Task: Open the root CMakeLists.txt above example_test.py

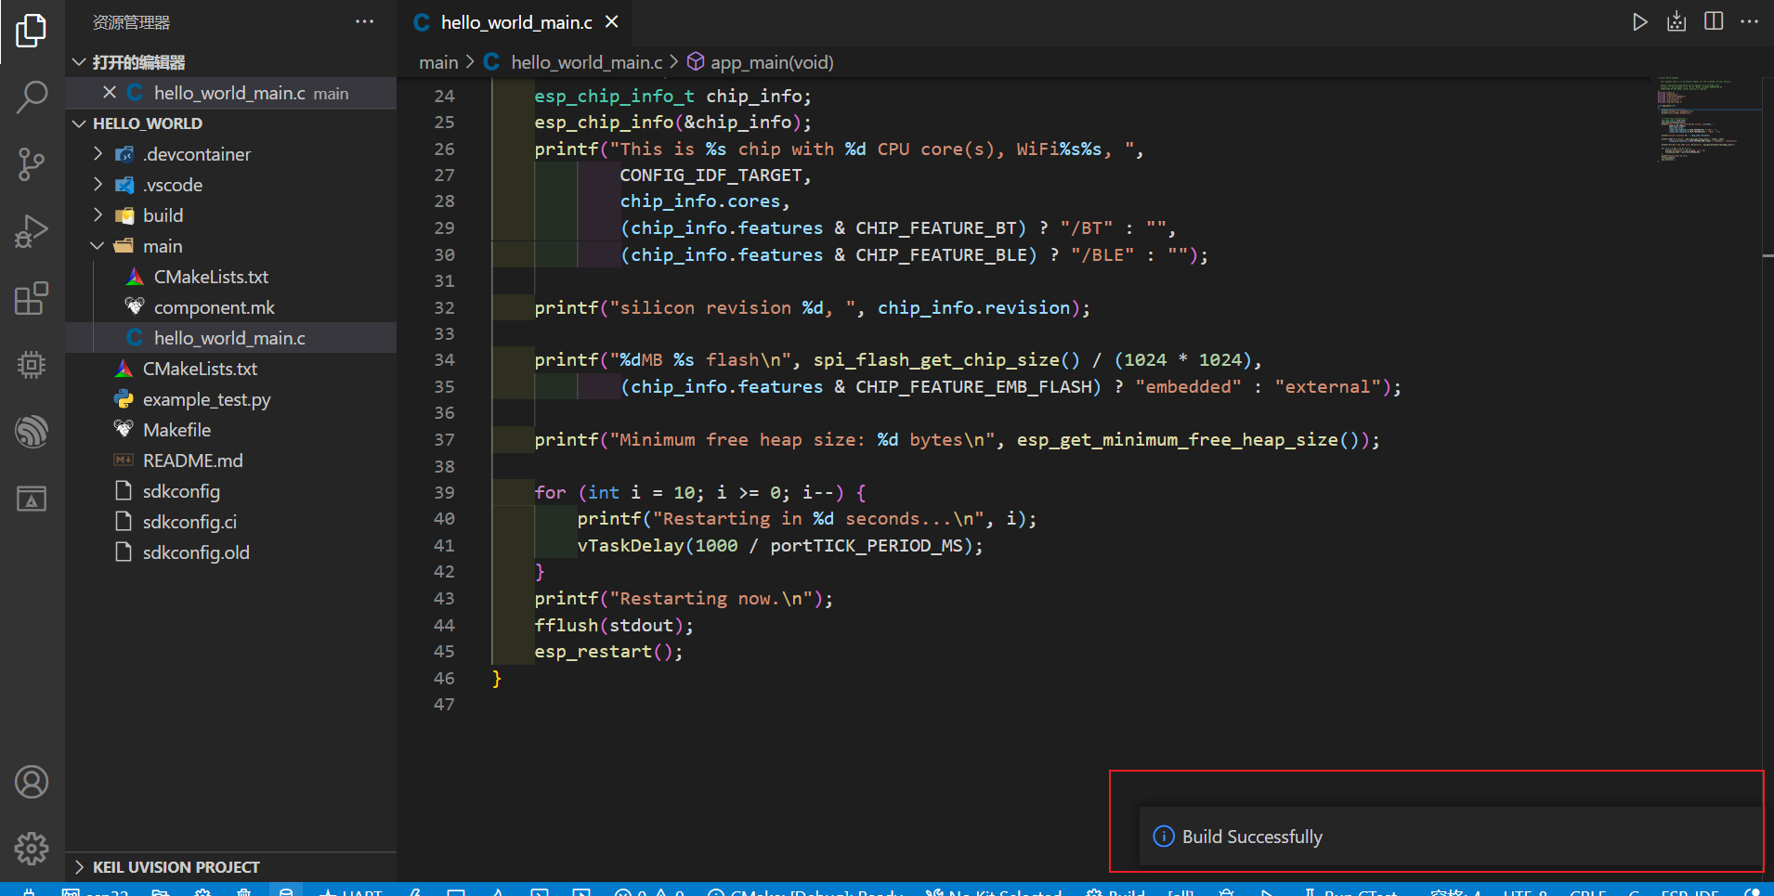Action: pyautogui.click(x=230, y=369)
